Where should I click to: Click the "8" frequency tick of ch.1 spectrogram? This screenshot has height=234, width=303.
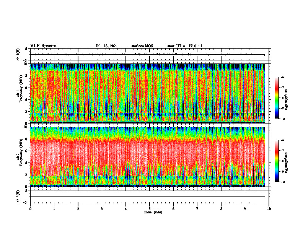pyautogui.click(x=26, y=76)
